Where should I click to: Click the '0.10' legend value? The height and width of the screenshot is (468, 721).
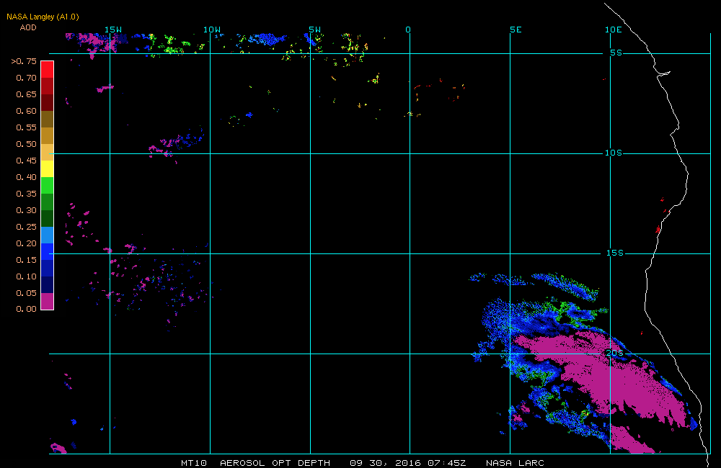[26, 276]
